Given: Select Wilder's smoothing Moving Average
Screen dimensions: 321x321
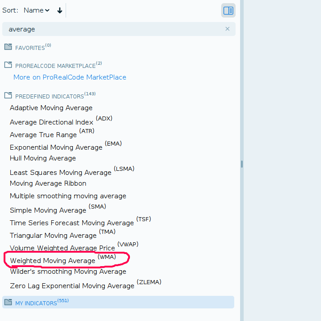Looking at the screenshot, I should (68, 272).
